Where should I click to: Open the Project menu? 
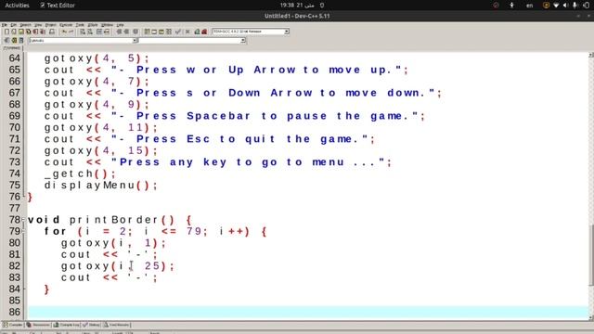(x=51, y=25)
